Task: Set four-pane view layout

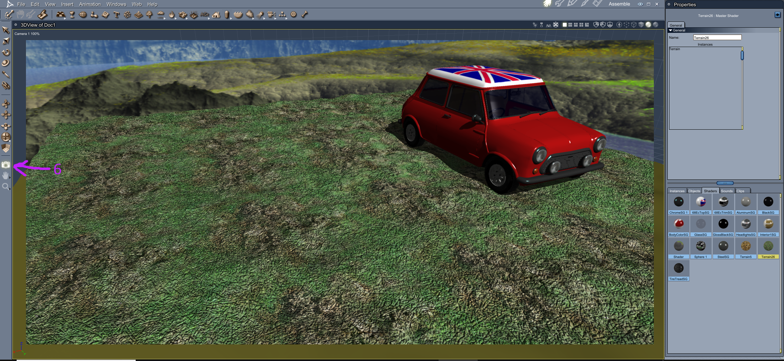Action: tap(581, 25)
